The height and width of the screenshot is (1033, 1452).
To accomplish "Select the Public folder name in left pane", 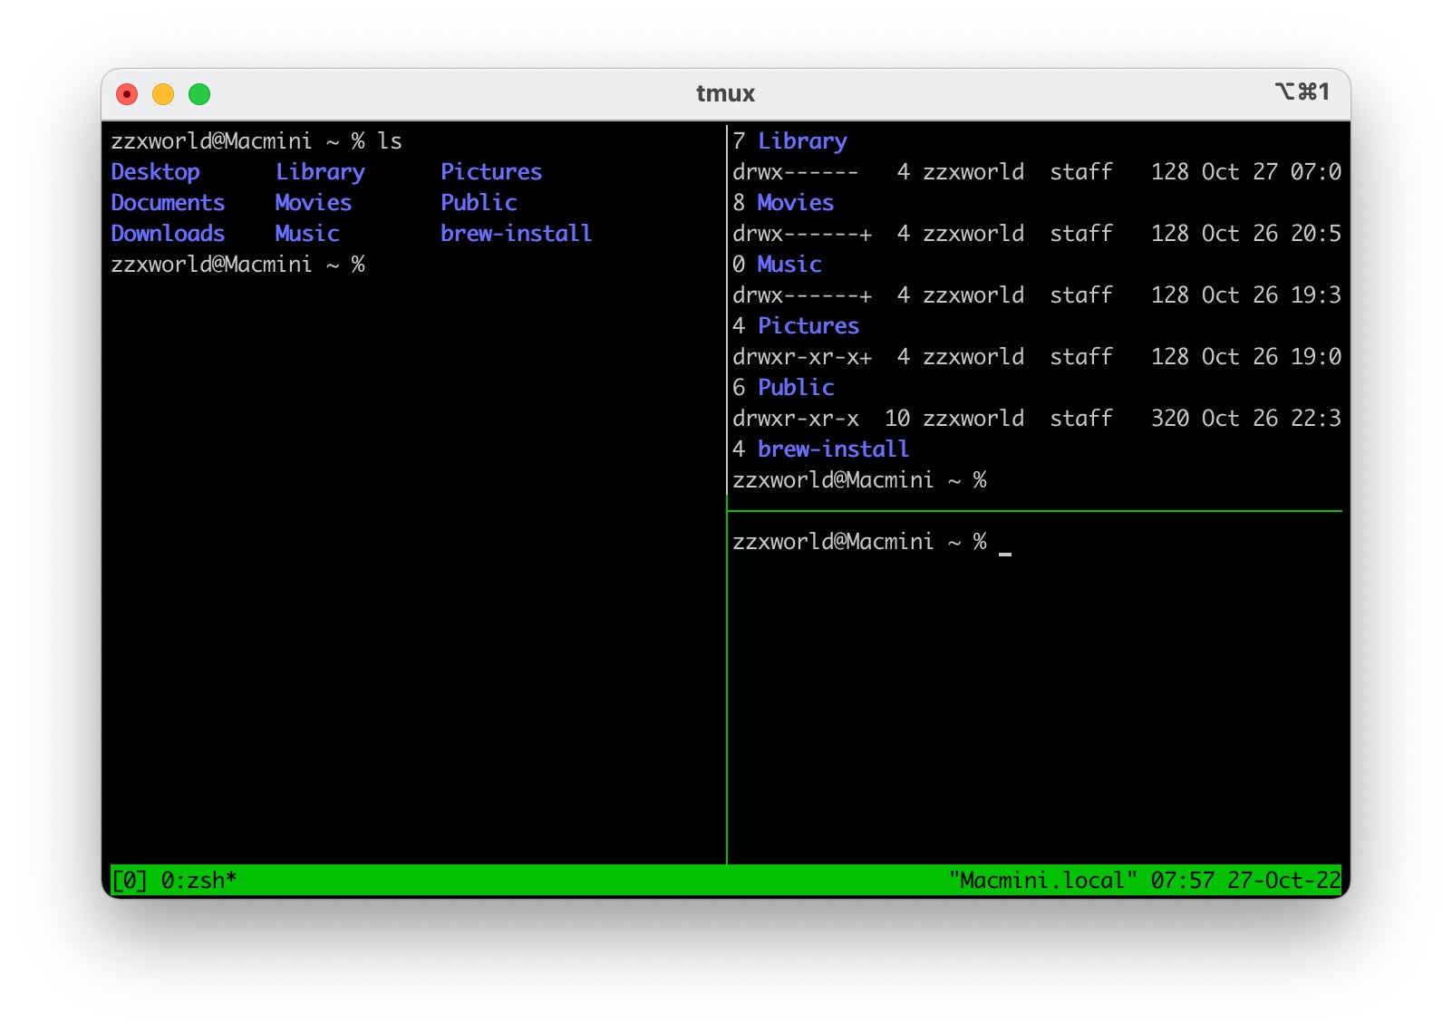I will (x=478, y=202).
